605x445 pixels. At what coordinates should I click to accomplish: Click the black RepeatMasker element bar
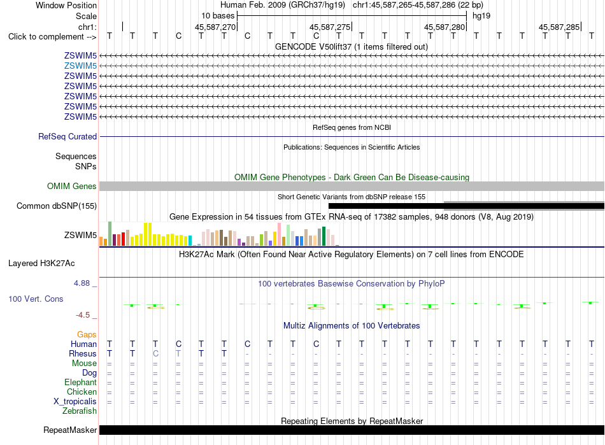coord(352,430)
